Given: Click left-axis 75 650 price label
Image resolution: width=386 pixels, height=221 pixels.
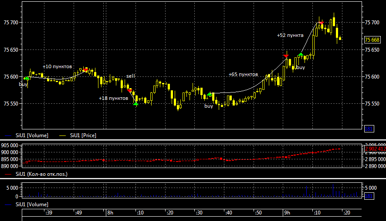Looking at the screenshot, I should click(11, 50).
